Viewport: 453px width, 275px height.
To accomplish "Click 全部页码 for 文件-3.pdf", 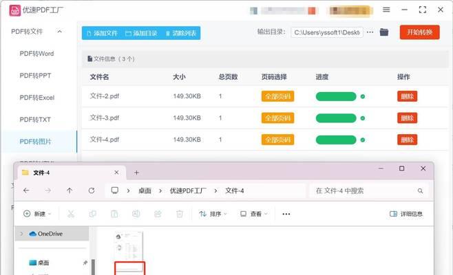I will 277,118.
